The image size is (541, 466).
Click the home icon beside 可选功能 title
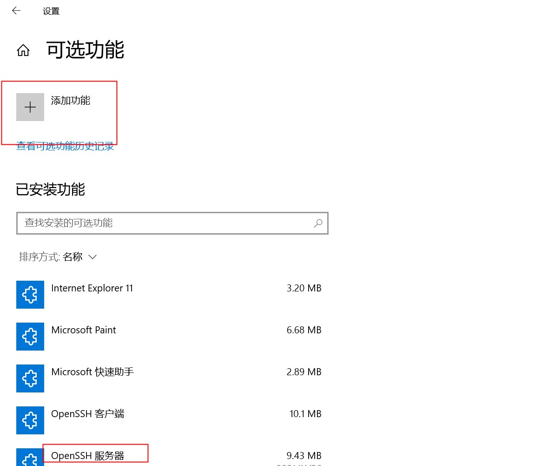pos(23,50)
